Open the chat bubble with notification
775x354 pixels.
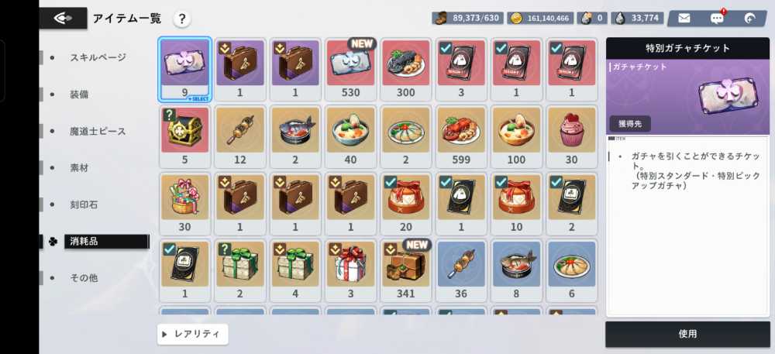(717, 19)
